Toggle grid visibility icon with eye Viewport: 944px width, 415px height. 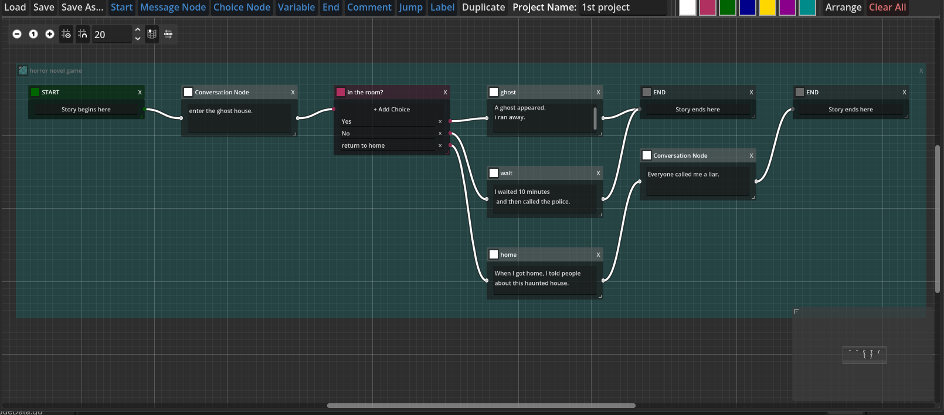(66, 34)
